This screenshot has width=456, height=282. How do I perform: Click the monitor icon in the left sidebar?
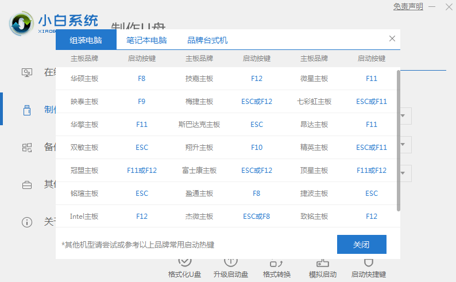coord(27,72)
